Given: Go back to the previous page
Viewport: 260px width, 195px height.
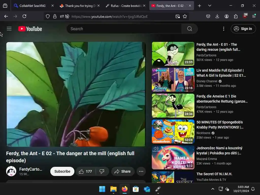Looking at the screenshot, I should click(6, 16).
